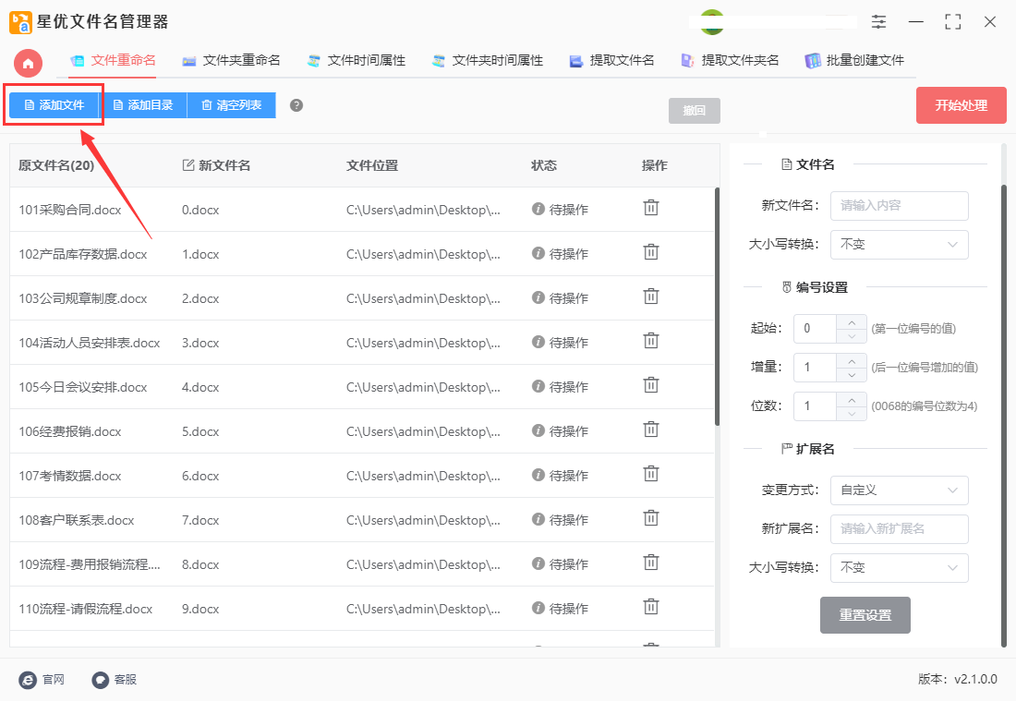Viewport: 1016px width, 702px height.
Task: Click the 清空列表 button
Action: coord(231,105)
